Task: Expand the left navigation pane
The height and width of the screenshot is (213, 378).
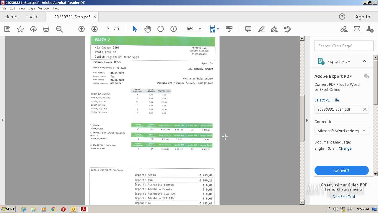Action: (x=3, y=120)
